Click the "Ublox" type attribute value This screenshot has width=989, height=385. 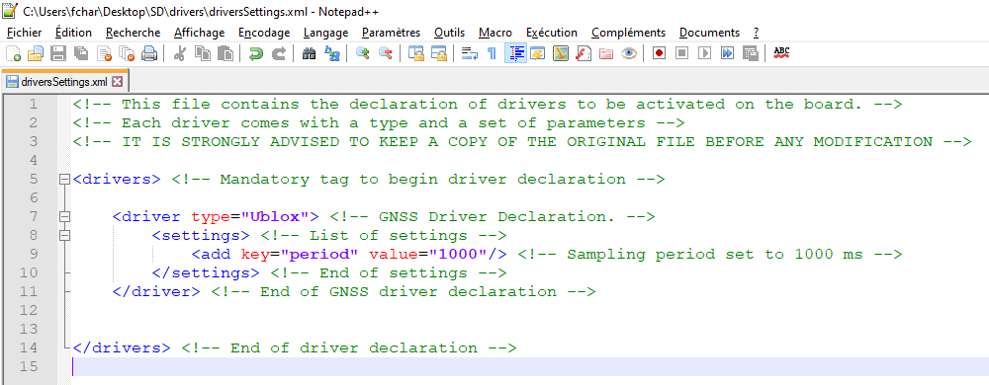click(x=280, y=217)
